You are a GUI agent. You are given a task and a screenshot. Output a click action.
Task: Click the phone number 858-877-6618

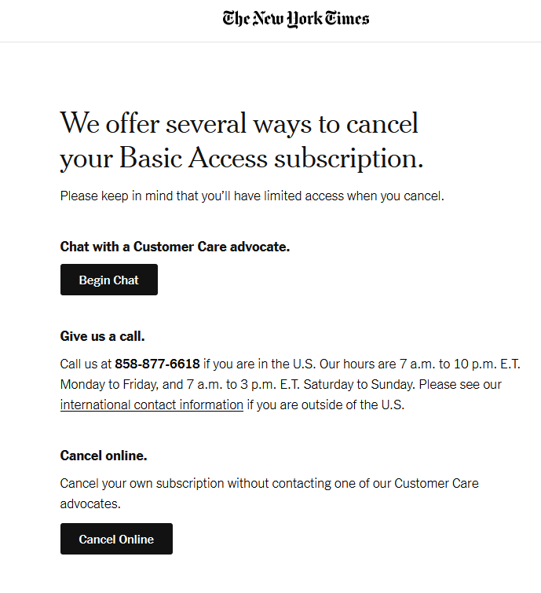[x=157, y=364]
